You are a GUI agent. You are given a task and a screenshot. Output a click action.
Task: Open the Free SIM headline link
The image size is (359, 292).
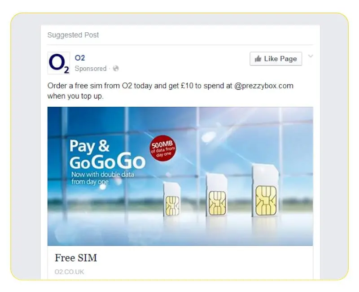tap(76, 258)
